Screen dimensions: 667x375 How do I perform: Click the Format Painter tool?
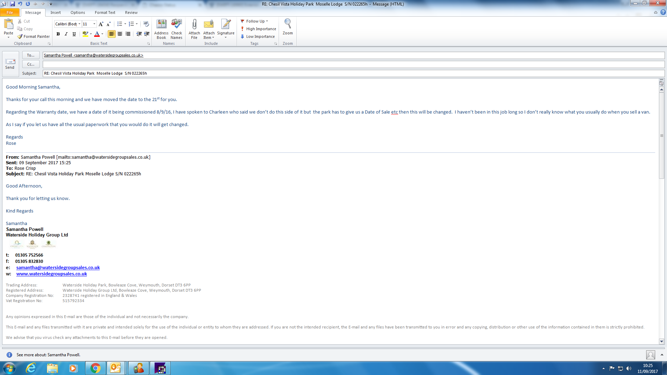click(x=34, y=36)
